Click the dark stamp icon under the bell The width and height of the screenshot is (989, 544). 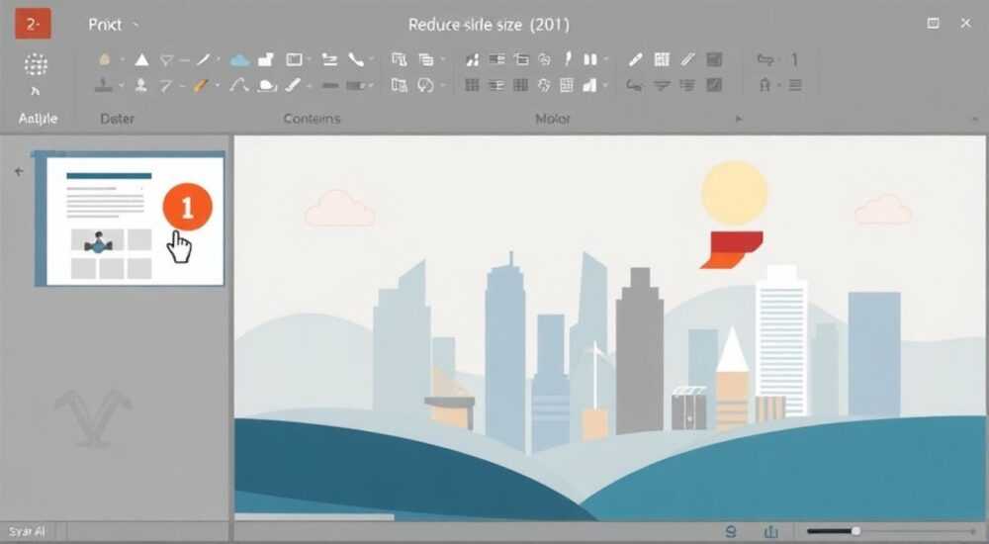point(104,85)
